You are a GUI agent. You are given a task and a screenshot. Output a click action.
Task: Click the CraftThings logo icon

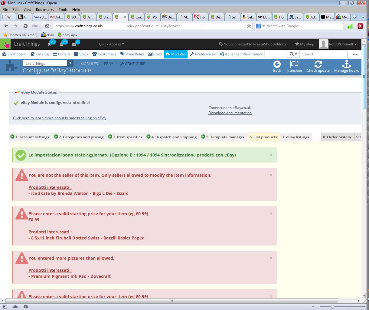[5, 44]
